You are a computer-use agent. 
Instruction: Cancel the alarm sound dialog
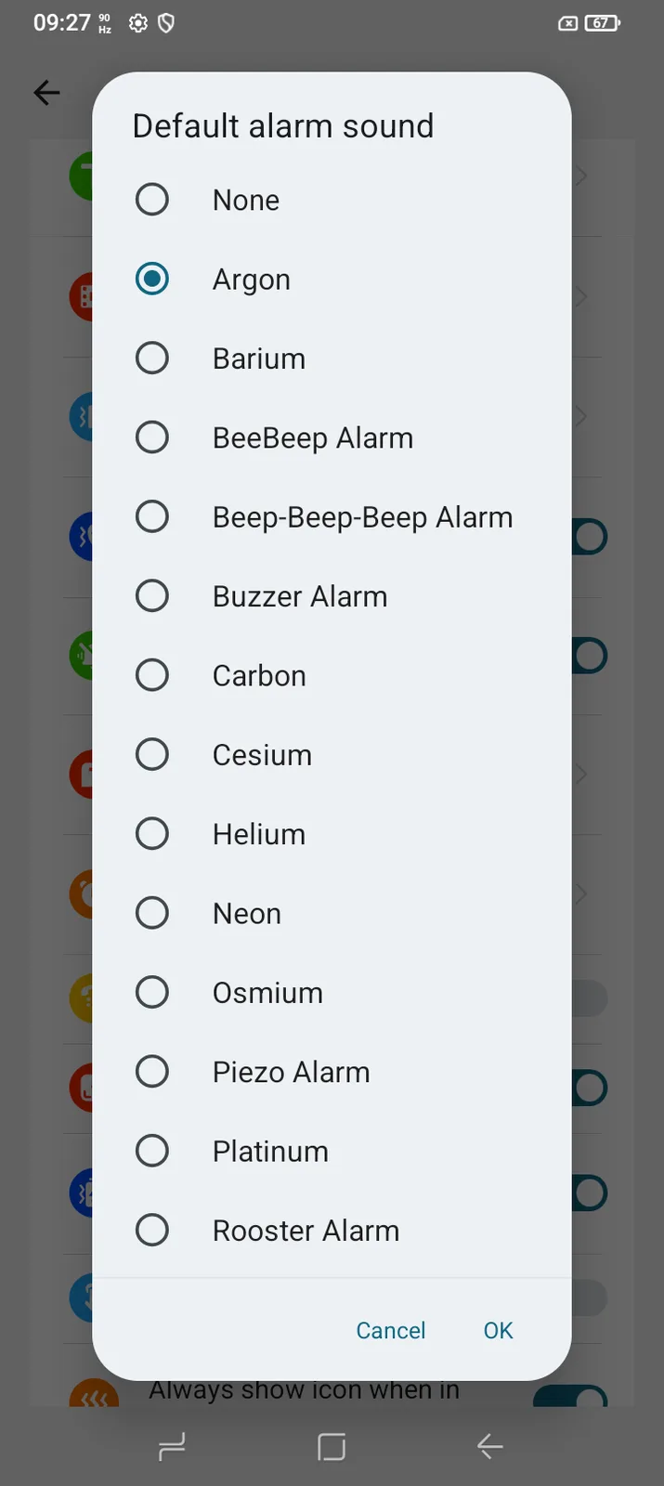point(390,1330)
